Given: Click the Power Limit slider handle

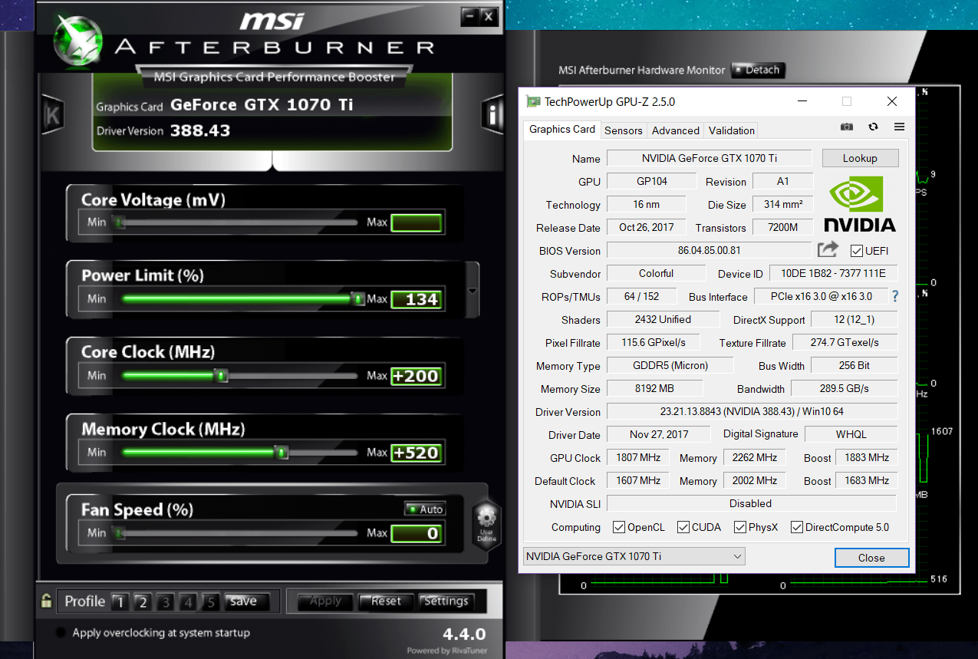Looking at the screenshot, I should click(357, 298).
